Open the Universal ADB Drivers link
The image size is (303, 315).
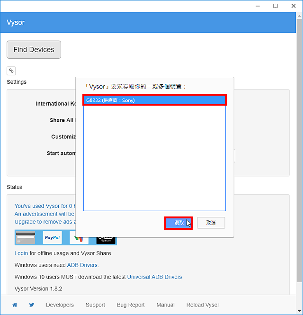click(154, 277)
